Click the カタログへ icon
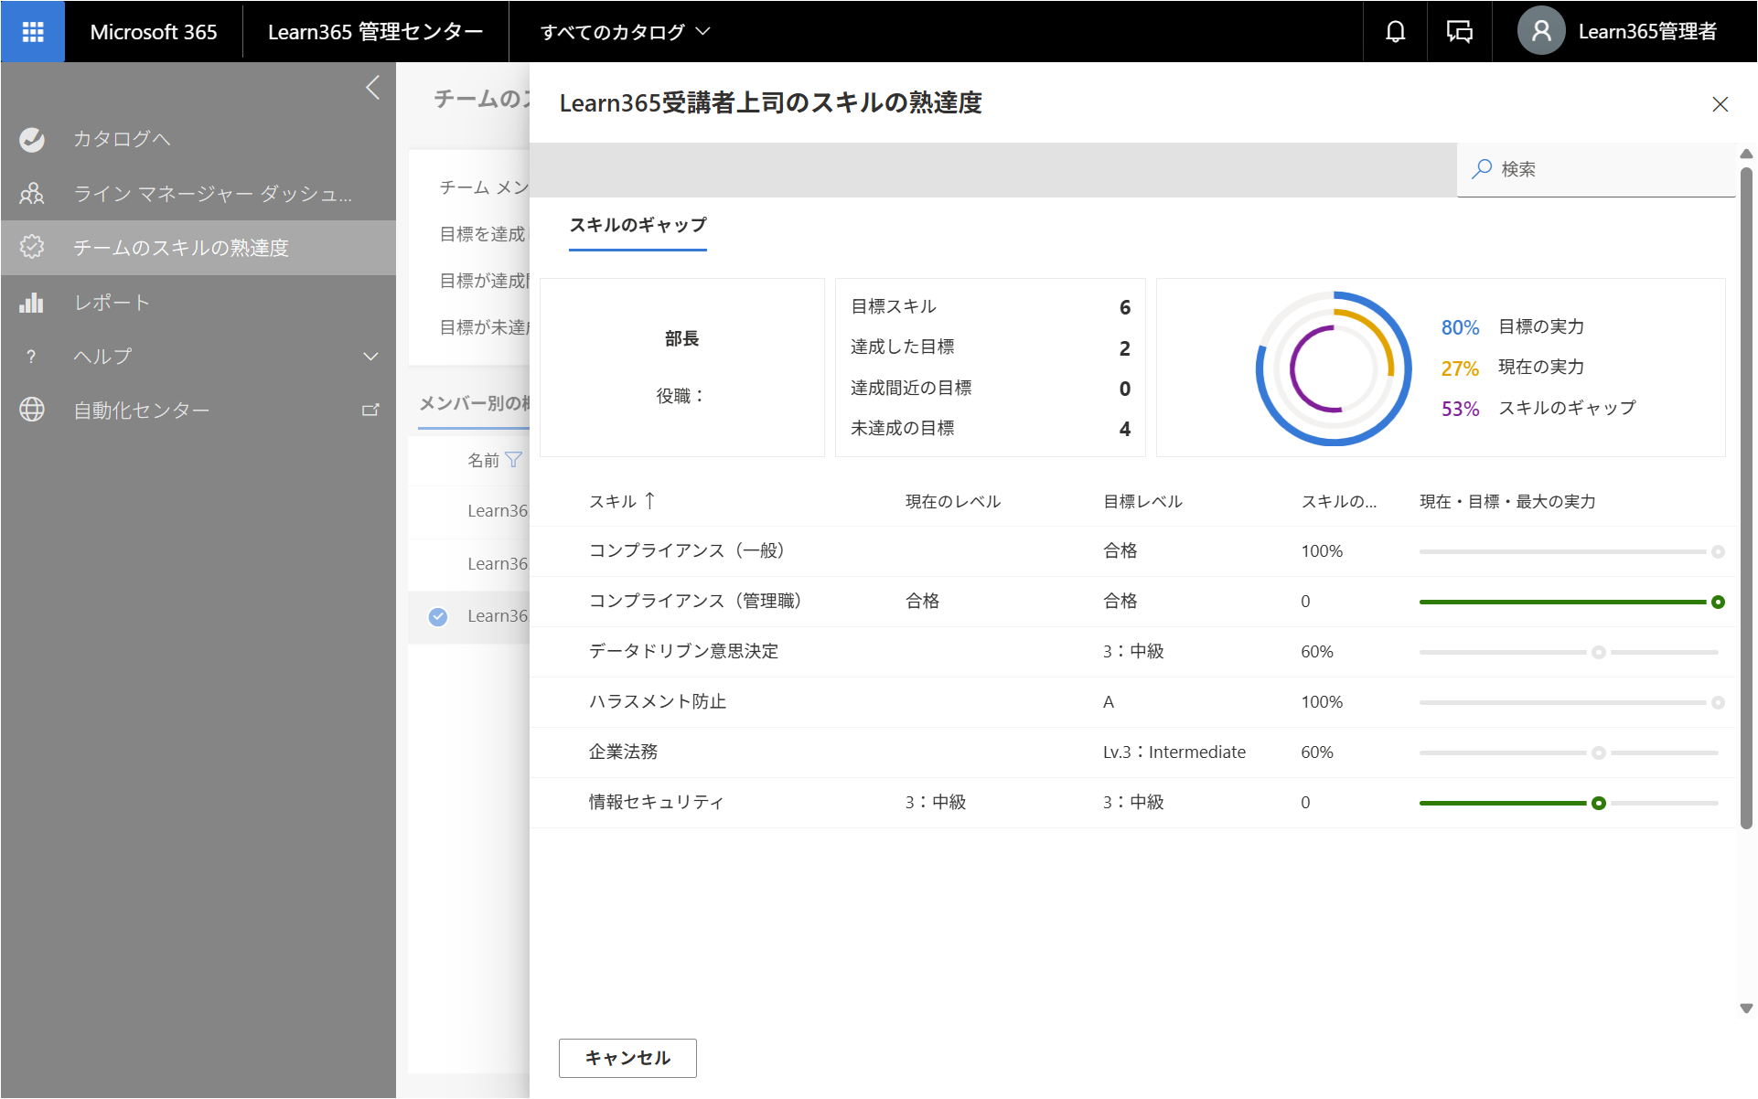The height and width of the screenshot is (1099, 1758). coord(32,139)
